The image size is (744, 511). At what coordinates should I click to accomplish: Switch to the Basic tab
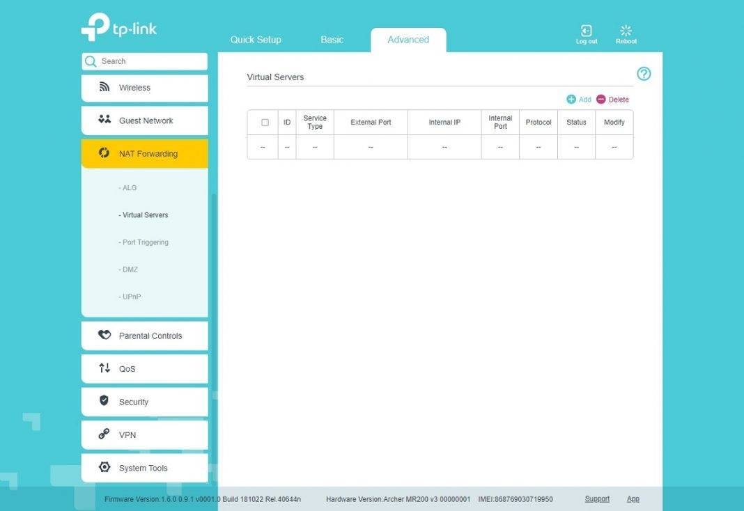click(x=332, y=40)
